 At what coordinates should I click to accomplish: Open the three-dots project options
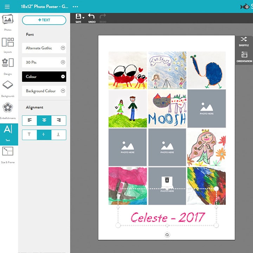(x=75, y=7)
